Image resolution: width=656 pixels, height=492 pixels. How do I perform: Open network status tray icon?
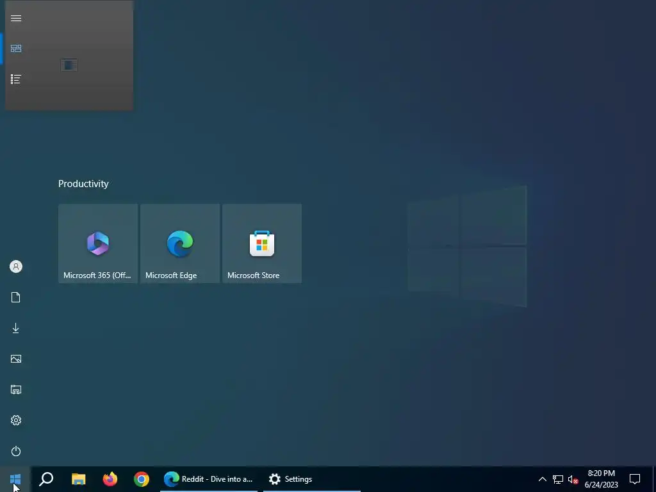pyautogui.click(x=558, y=479)
